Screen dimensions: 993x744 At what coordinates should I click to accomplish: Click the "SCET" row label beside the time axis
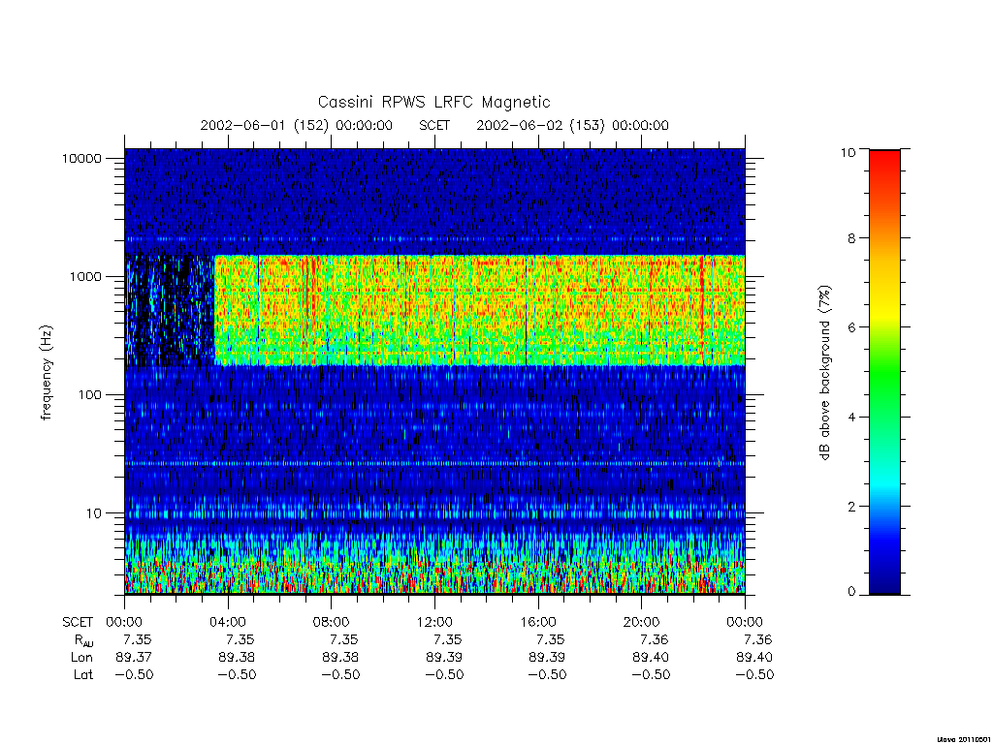[x=78, y=623]
